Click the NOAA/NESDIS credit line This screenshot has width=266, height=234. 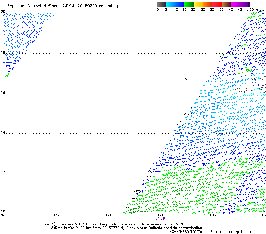pos(212,232)
